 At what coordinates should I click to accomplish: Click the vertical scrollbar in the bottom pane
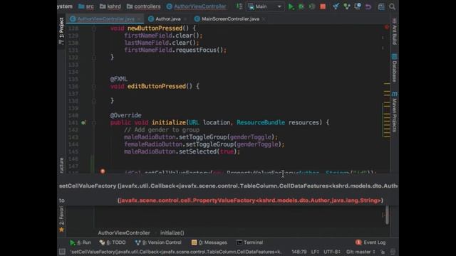[387, 215]
